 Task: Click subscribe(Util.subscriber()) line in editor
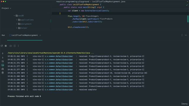click(x=87, y=22)
